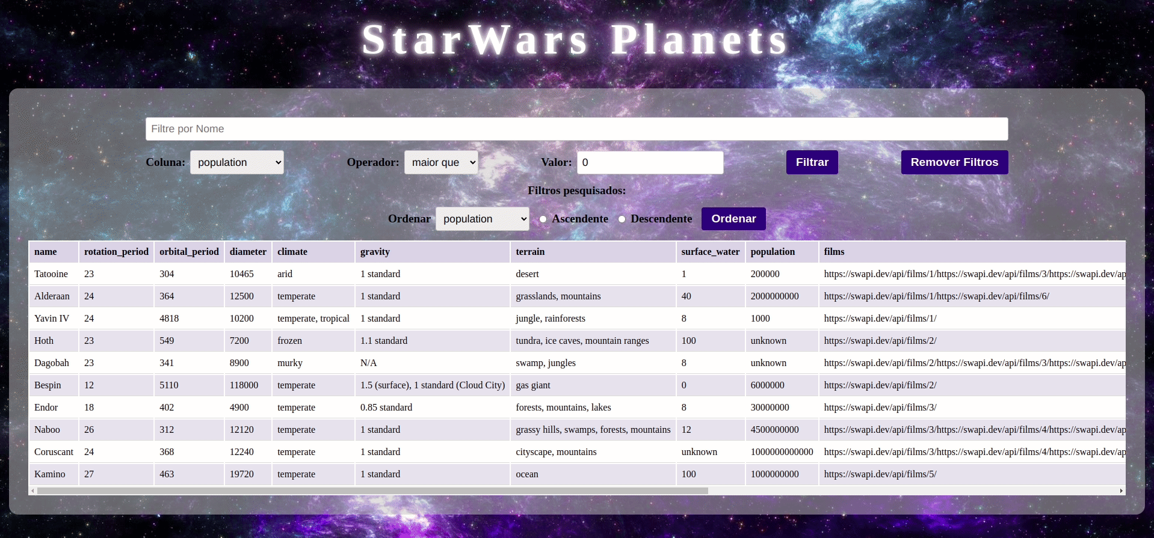Click the 'N/A' gravity cell
Screen dimensions: 1154x538
click(x=433, y=363)
